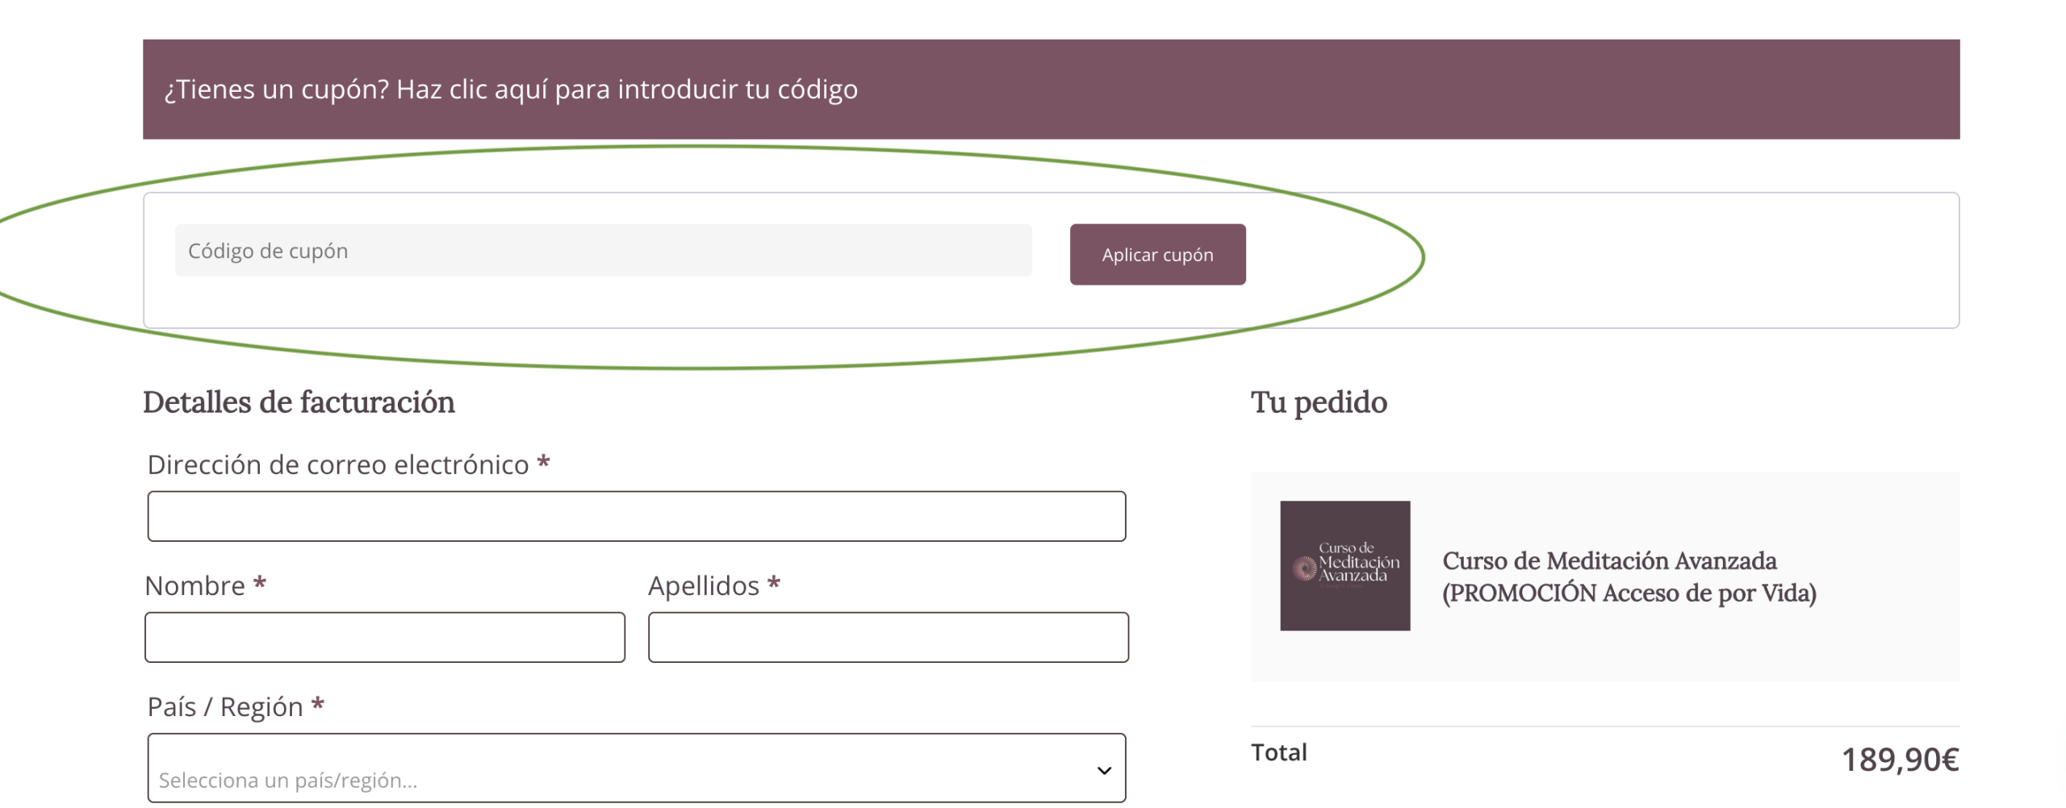Click the Nombre field label

pos(194,585)
